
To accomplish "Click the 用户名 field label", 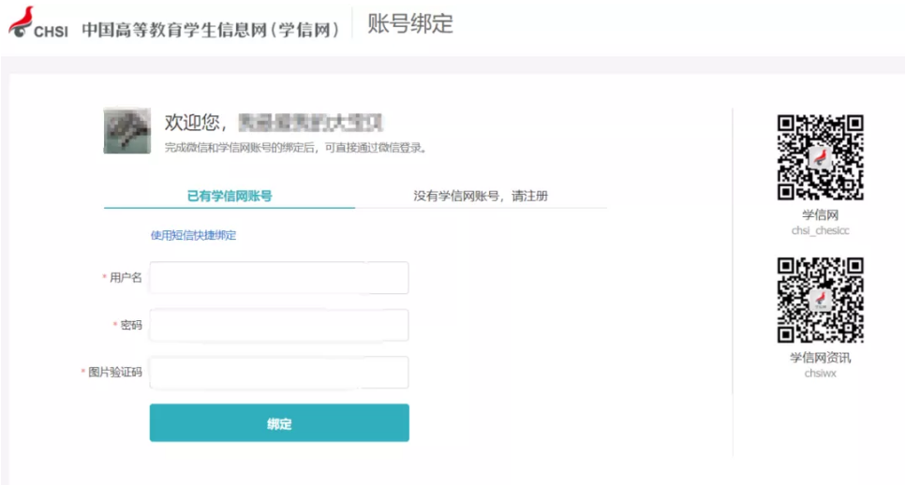I will click(125, 278).
